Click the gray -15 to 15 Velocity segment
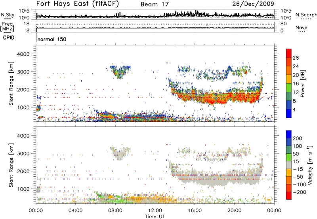317x219 pixels. click(x=289, y=165)
